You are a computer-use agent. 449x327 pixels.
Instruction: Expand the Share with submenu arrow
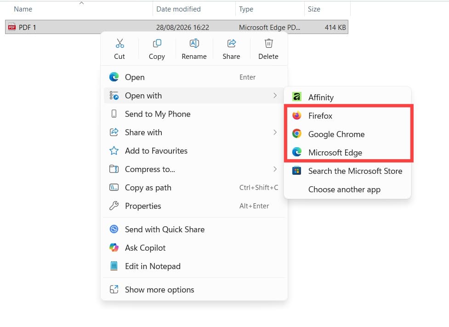click(x=275, y=132)
